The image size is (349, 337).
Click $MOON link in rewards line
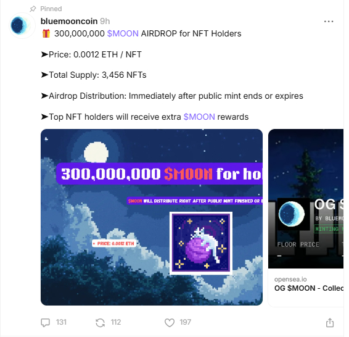tap(199, 117)
